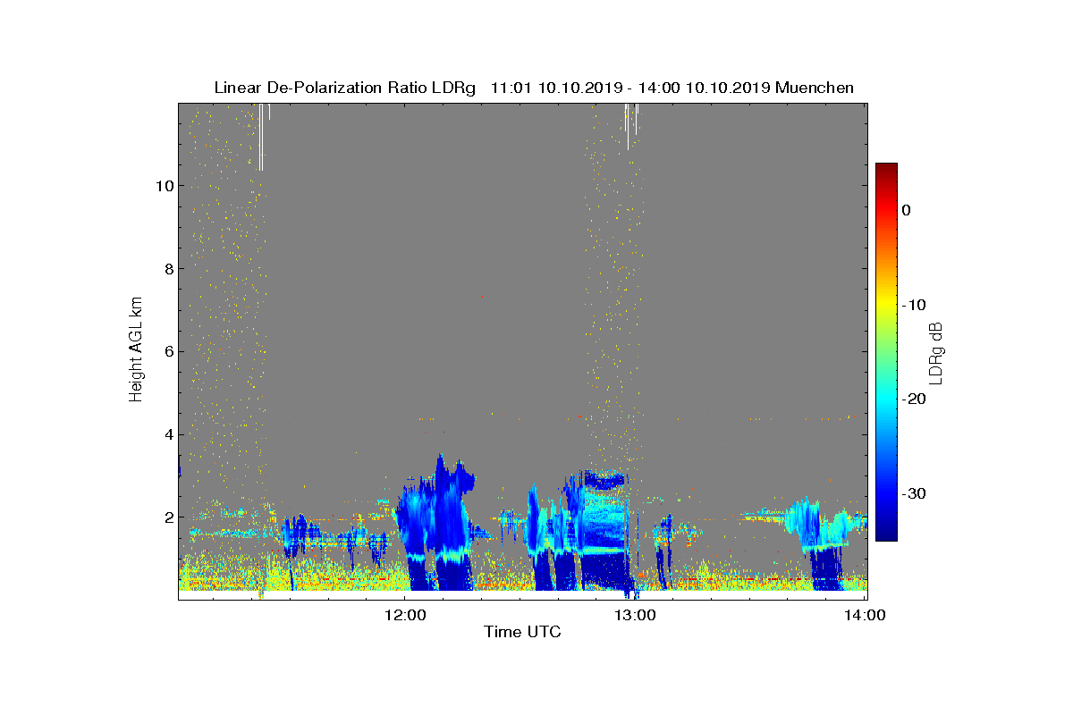Viewport: 1073px width, 715px height.
Task: Click the -10 colorbar label
Action: click(x=914, y=305)
